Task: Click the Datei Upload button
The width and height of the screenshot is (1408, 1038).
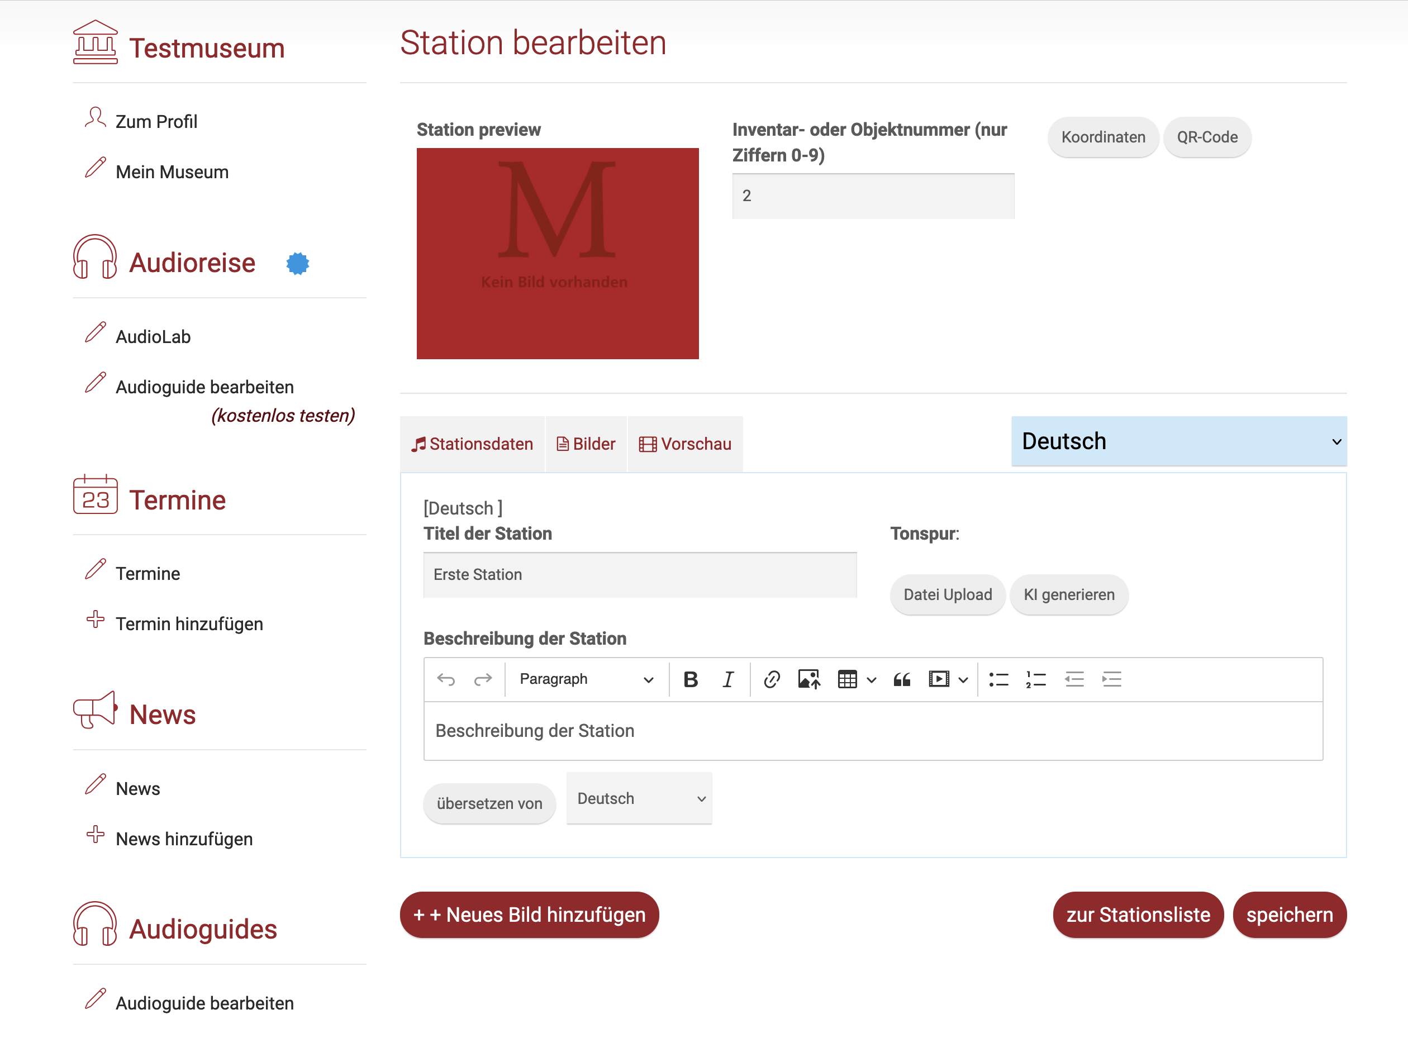Action: tap(948, 594)
